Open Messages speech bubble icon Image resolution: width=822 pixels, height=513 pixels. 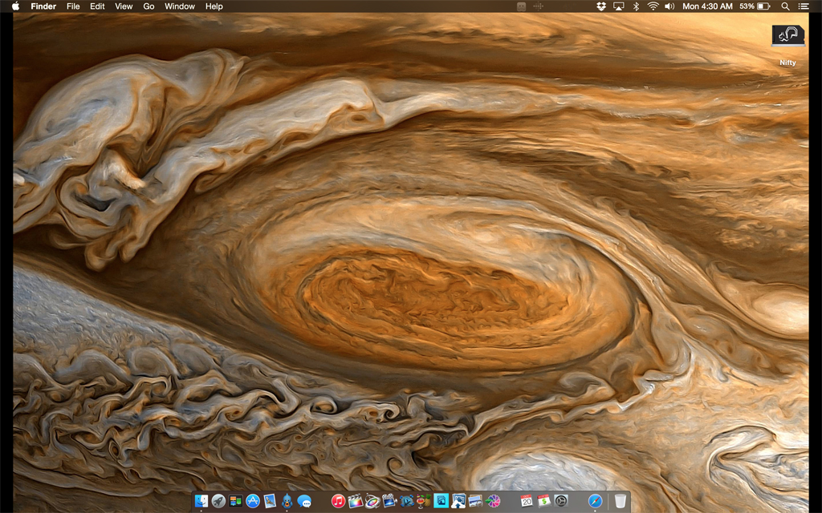coord(304,501)
